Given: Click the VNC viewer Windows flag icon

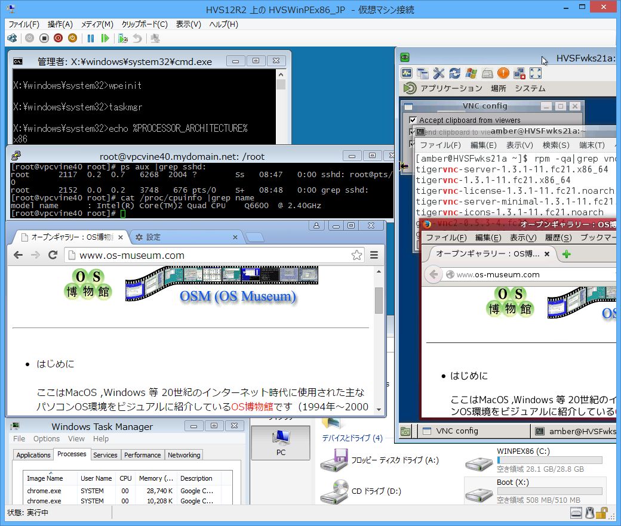Looking at the screenshot, I should pyautogui.click(x=471, y=73).
